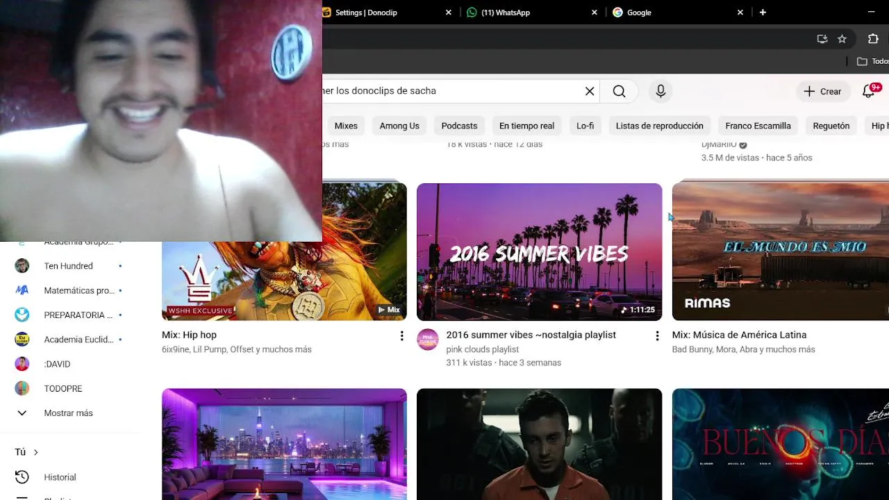The image size is (889, 500).
Task: Start voice search with the microphone
Action: (x=660, y=91)
